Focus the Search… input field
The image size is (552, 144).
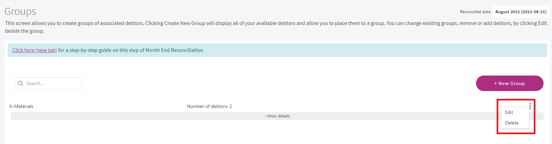coord(48,83)
